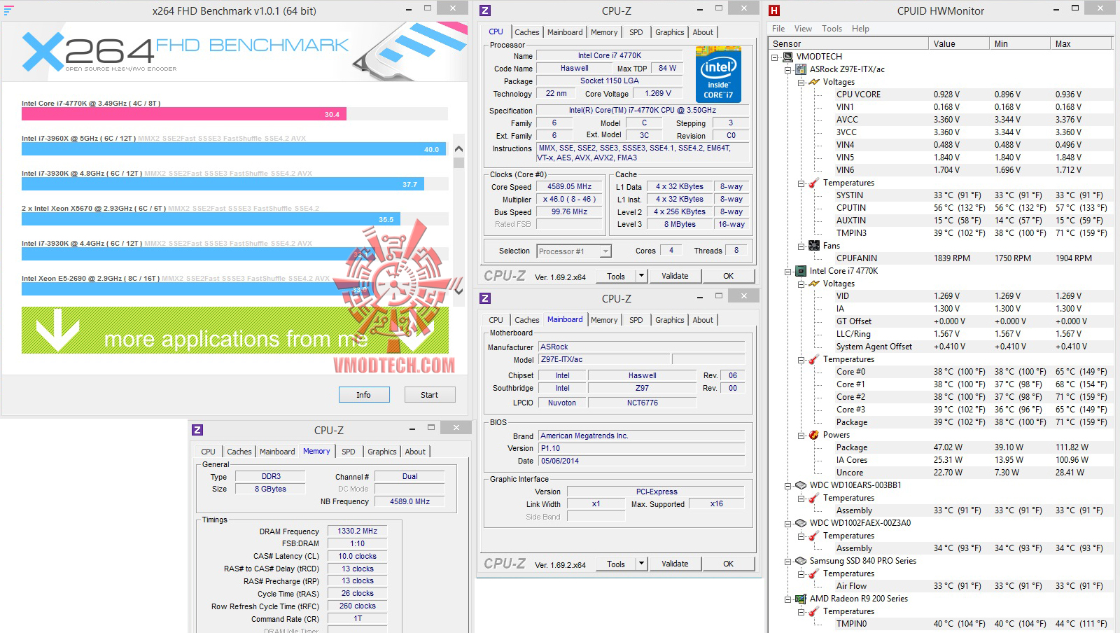Image resolution: width=1120 pixels, height=633 pixels.
Task: Collapse the ASRock Z97E-ITX/ac tree node
Action: point(788,69)
